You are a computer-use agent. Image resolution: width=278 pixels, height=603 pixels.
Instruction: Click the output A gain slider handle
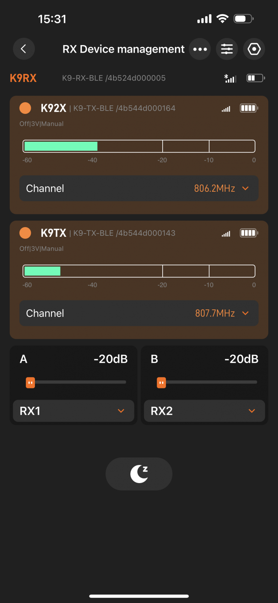tap(30, 383)
